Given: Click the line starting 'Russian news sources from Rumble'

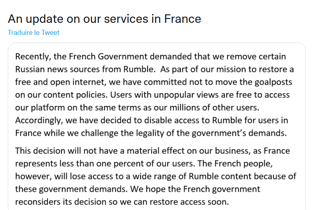Looking at the screenshot, I should 154,69.
